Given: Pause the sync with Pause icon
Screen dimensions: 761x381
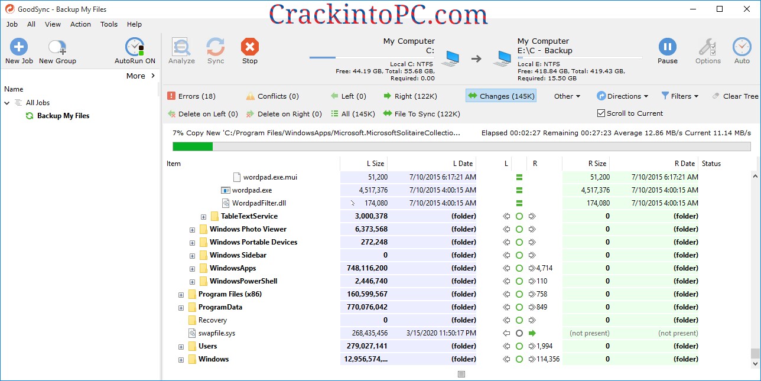Looking at the screenshot, I should [x=668, y=47].
